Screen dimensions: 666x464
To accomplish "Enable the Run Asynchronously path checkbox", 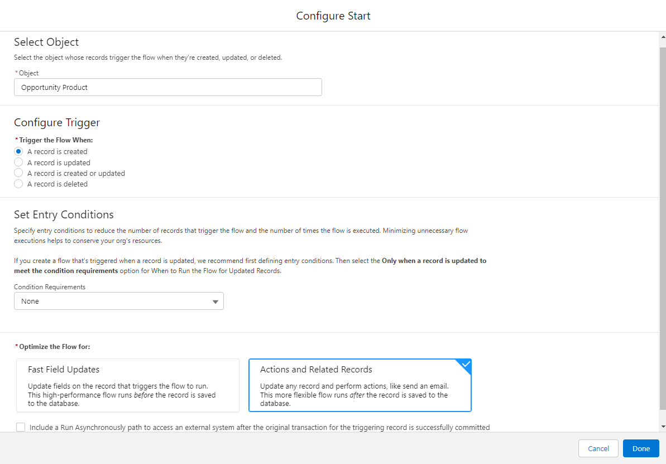I will 21,427.
